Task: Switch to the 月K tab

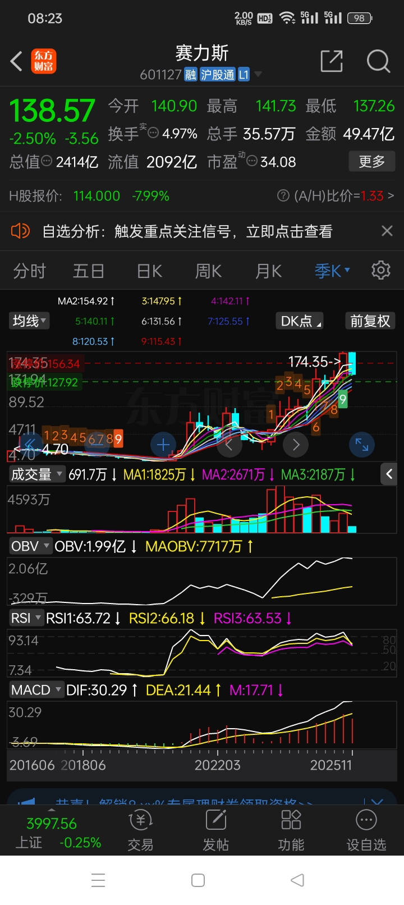Action: (268, 271)
